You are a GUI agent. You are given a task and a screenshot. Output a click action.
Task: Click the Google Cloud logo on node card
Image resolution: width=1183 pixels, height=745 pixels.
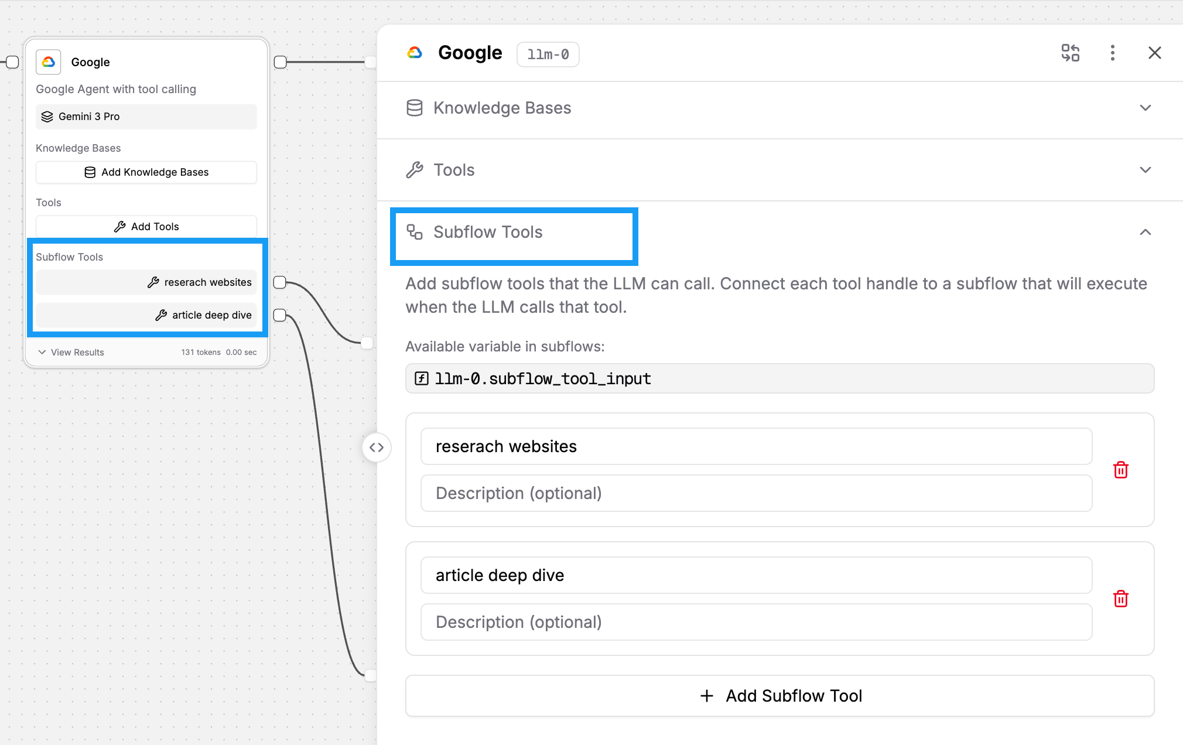coord(49,61)
